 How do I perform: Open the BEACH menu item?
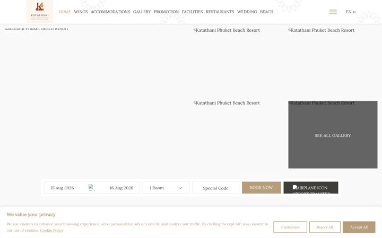click(266, 12)
